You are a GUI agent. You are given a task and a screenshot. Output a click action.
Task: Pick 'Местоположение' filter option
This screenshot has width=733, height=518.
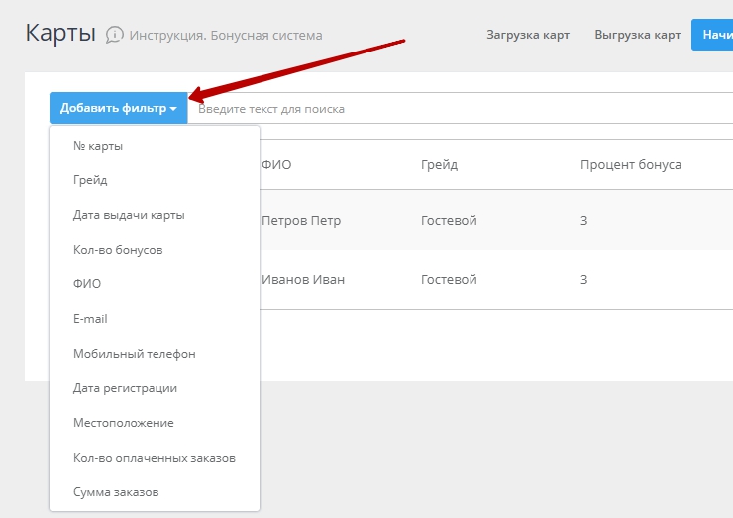point(123,423)
